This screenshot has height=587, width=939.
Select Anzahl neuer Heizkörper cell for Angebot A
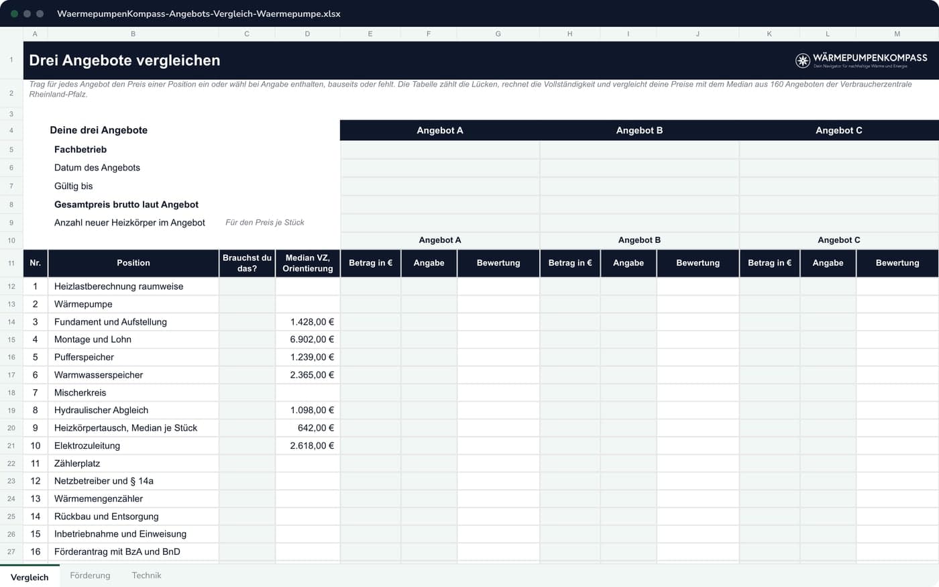point(440,223)
